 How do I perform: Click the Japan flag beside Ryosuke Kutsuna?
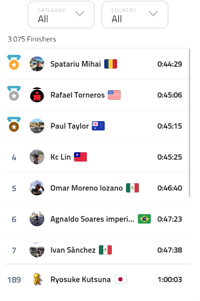point(120,279)
